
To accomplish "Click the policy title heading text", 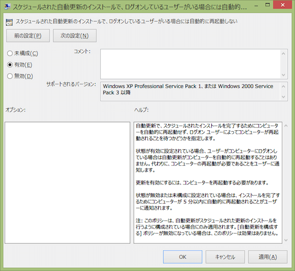I will (x=127, y=21).
